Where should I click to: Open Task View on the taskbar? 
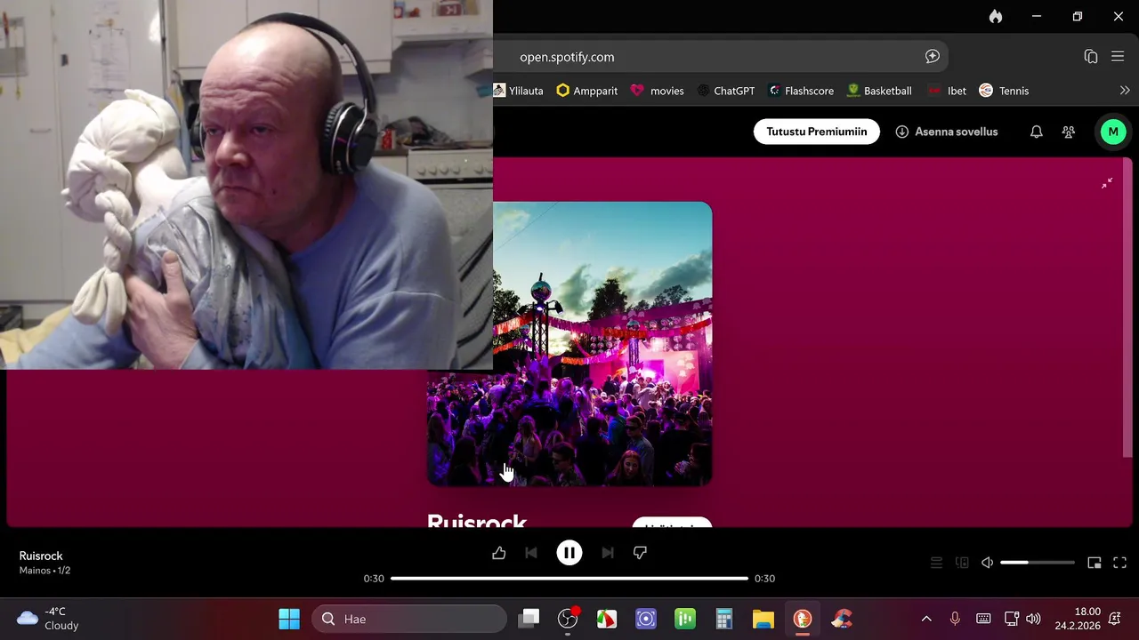(x=529, y=619)
